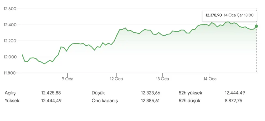Click the Düşük value 12.323,66
The image size is (265, 121).
(x=150, y=93)
